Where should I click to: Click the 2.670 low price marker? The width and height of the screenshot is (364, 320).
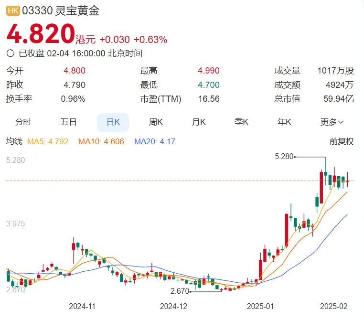tap(180, 291)
